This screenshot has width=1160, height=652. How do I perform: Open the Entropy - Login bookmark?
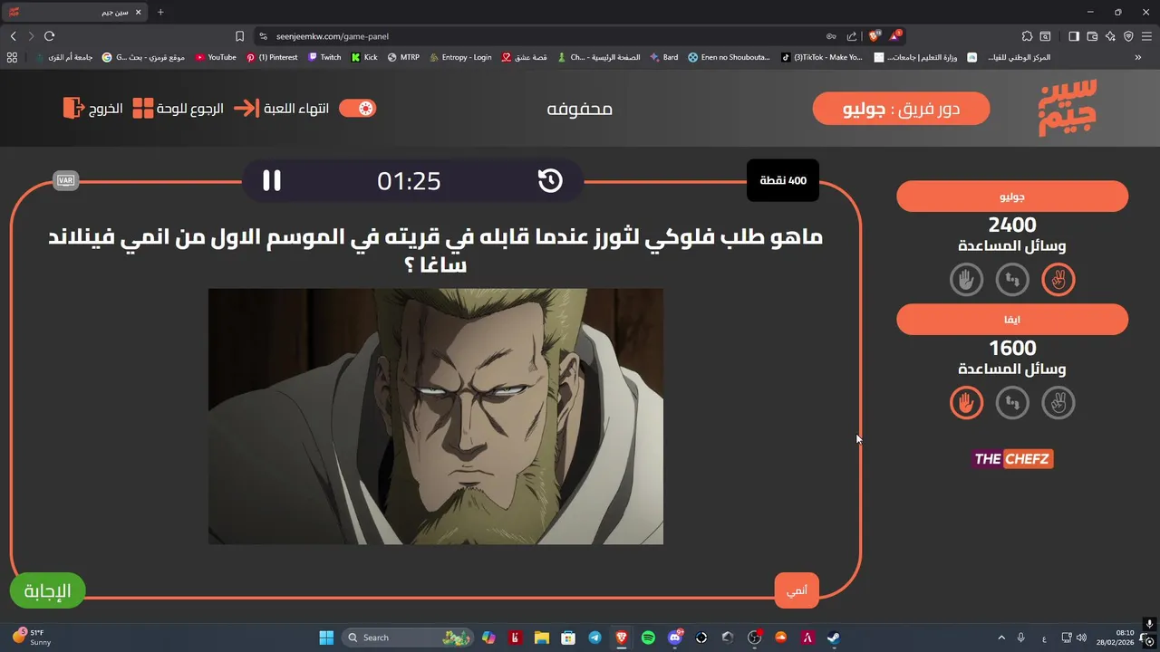pos(460,57)
